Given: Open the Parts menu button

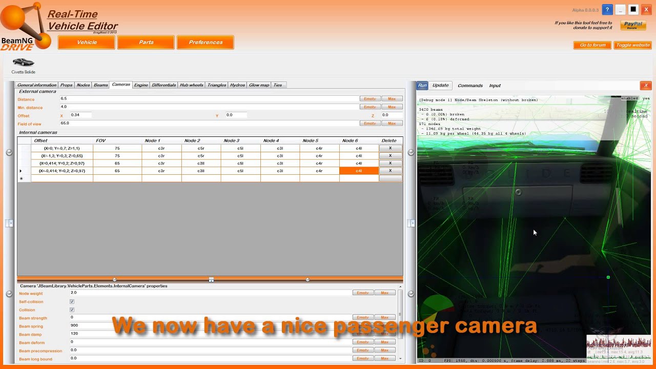Looking at the screenshot, I should 146,43.
